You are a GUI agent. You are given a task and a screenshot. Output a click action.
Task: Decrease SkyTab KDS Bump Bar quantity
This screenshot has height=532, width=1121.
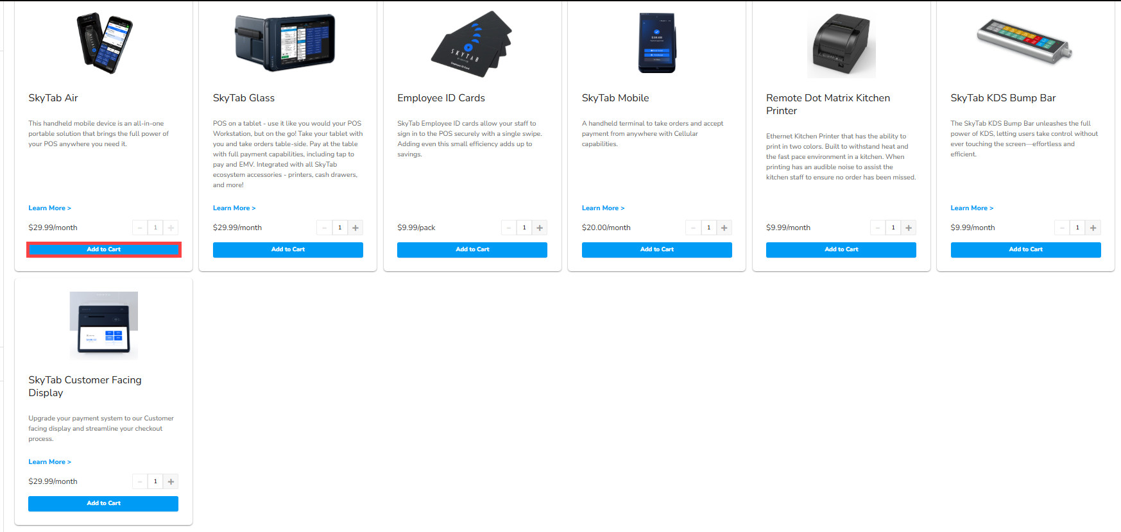point(1062,228)
